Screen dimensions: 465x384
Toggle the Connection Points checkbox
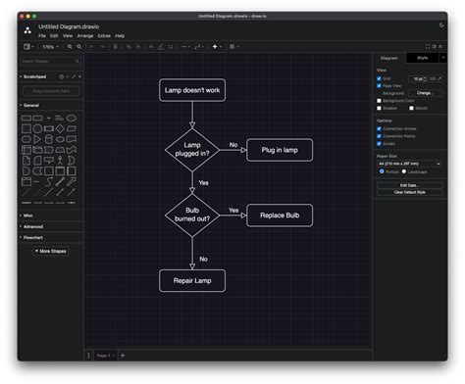(x=379, y=136)
